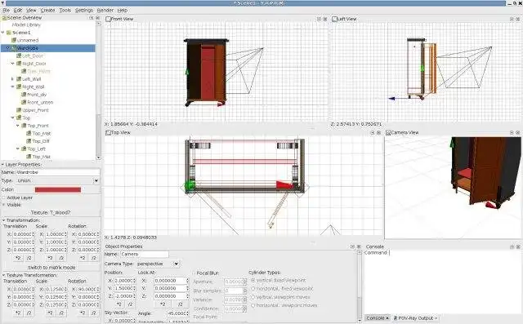Click the Top_Front layer icon
This screenshot has width=523, height=324.
click(x=24, y=126)
